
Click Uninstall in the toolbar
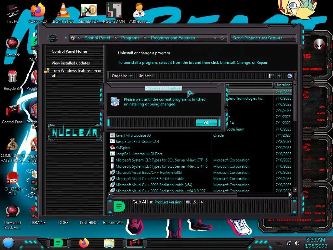(146, 76)
